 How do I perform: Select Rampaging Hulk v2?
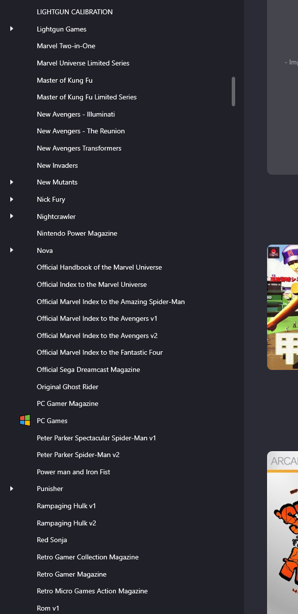pyautogui.click(x=66, y=523)
